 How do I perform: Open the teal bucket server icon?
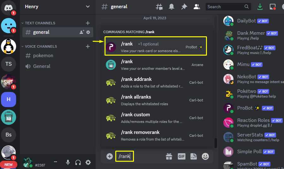tap(8, 117)
